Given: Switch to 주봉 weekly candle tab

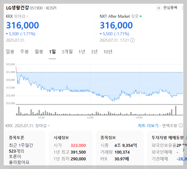Looking at the screenshot, I should (x=25, y=52).
